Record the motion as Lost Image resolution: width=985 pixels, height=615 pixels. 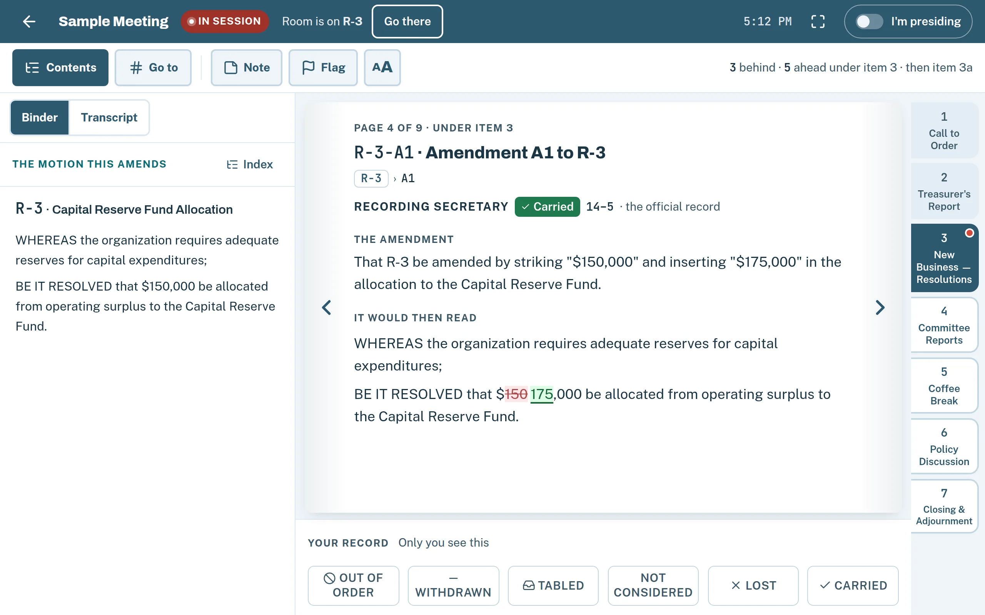click(x=753, y=585)
